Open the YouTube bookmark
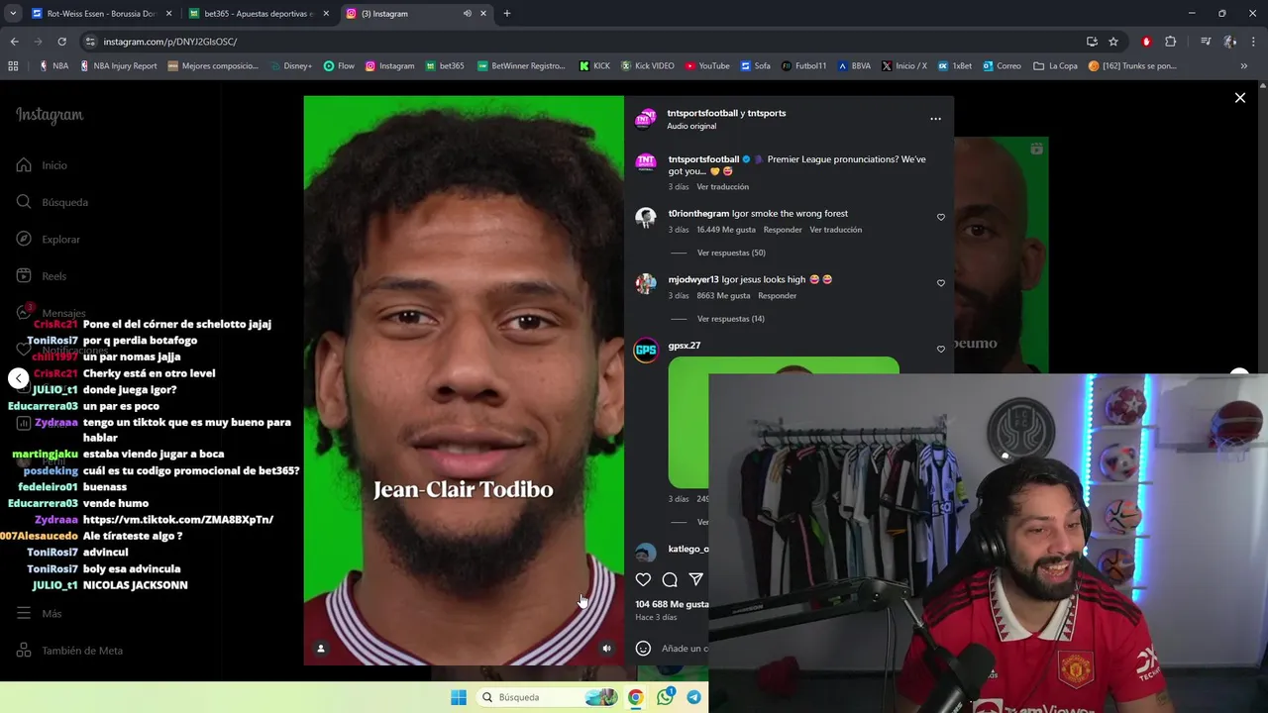Viewport: 1268px width, 713px height. pyautogui.click(x=707, y=66)
